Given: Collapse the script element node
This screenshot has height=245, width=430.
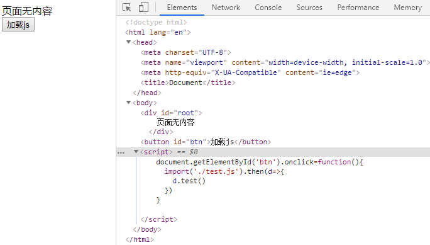Looking at the screenshot, I should click(x=136, y=152).
